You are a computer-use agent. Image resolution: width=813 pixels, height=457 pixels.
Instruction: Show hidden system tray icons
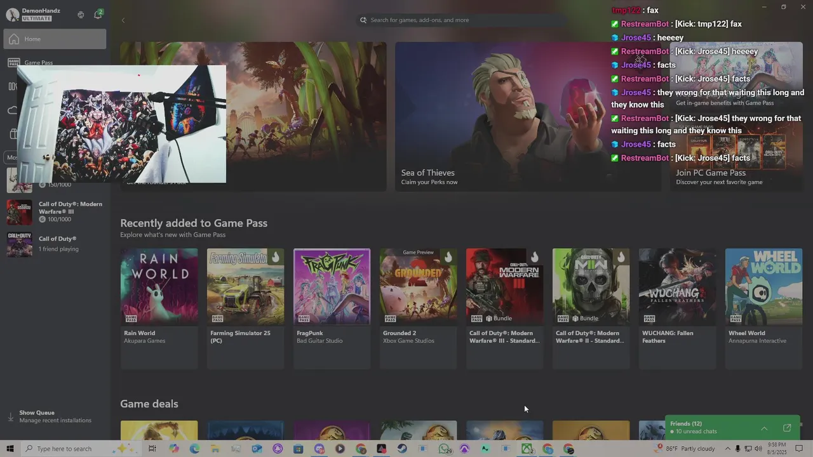point(728,449)
